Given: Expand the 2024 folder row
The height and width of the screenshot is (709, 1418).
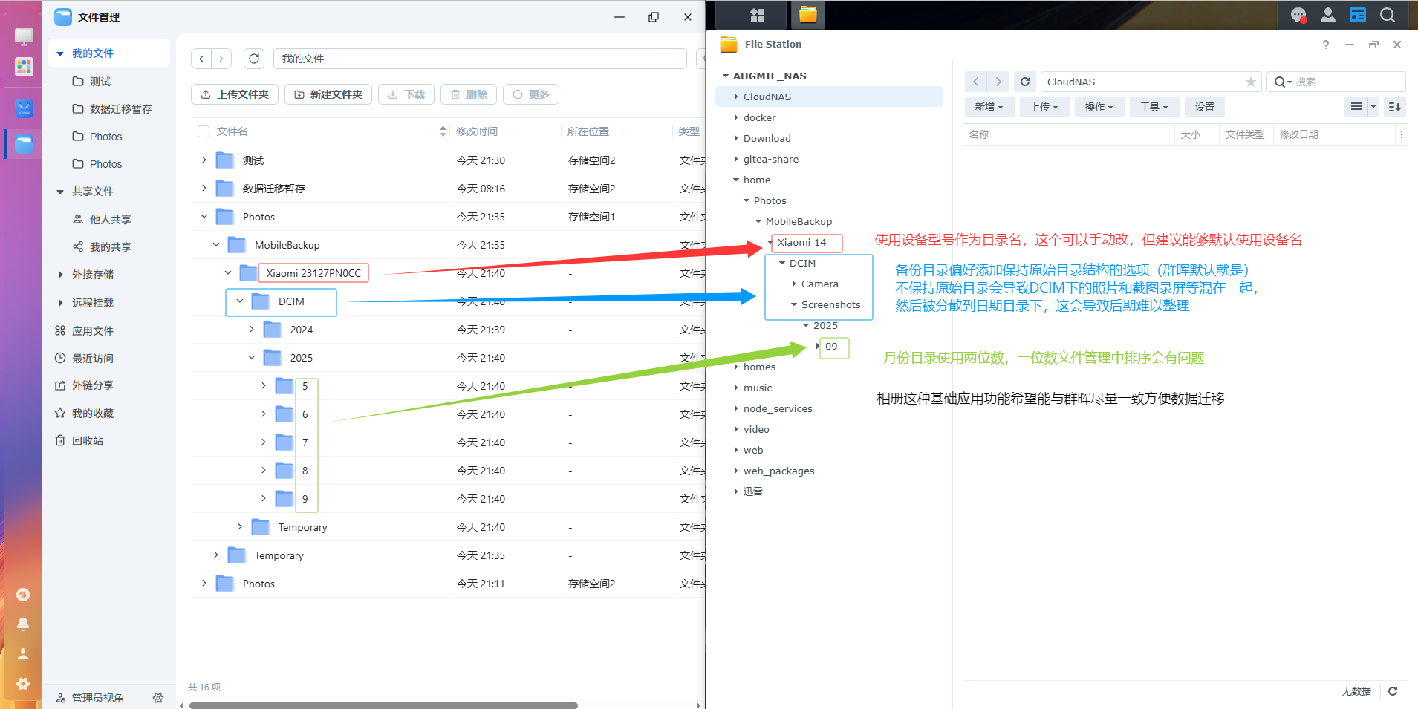Looking at the screenshot, I should coord(252,329).
